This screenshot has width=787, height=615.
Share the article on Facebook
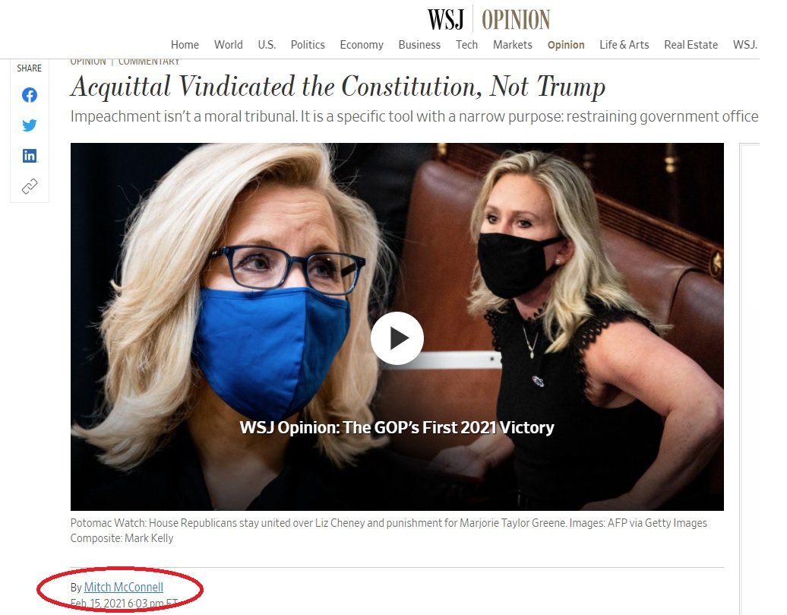pos(30,95)
